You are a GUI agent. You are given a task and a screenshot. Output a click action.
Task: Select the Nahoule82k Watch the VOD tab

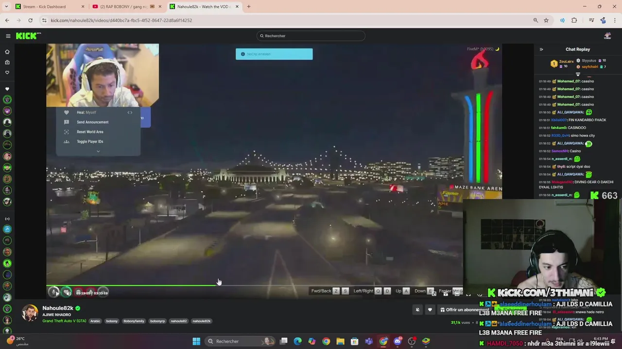point(204,7)
